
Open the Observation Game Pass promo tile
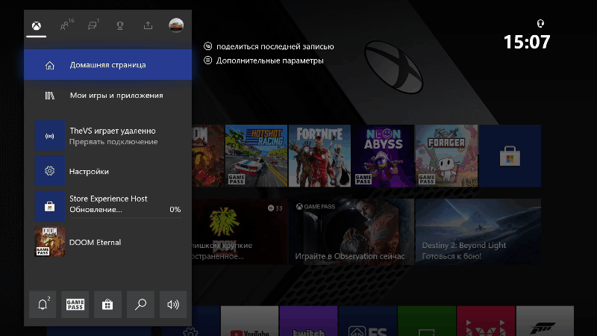351,231
